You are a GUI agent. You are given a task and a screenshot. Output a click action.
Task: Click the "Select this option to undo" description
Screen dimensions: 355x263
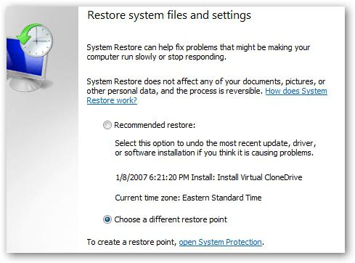pyautogui.click(x=216, y=148)
